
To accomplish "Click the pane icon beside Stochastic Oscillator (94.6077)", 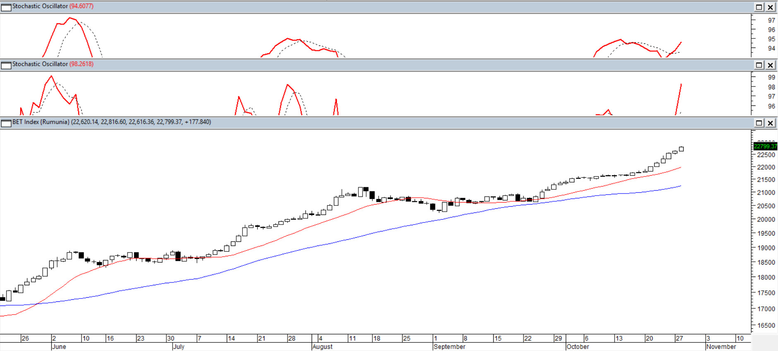I will pos(6,7).
